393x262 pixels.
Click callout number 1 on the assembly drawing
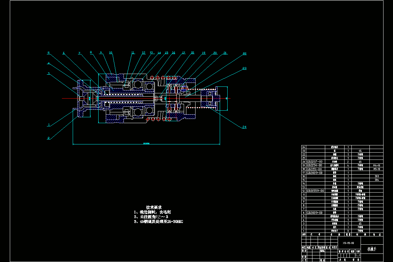pyautogui.click(x=49, y=125)
